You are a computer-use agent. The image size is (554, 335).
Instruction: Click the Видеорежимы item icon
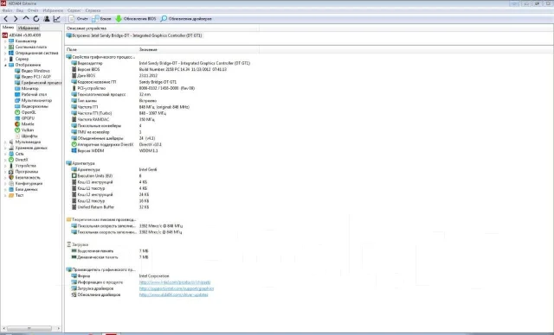[17, 106]
